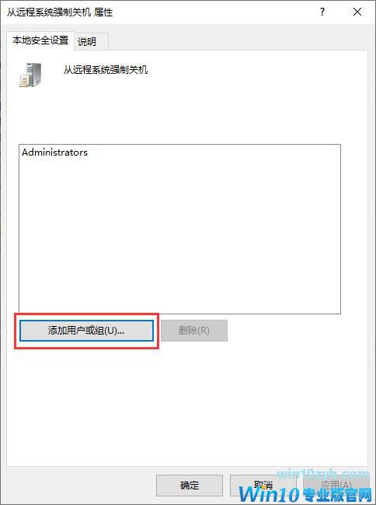The width and height of the screenshot is (376, 505).
Task: Select the 本地安全设置 tab
Action: click(x=40, y=40)
